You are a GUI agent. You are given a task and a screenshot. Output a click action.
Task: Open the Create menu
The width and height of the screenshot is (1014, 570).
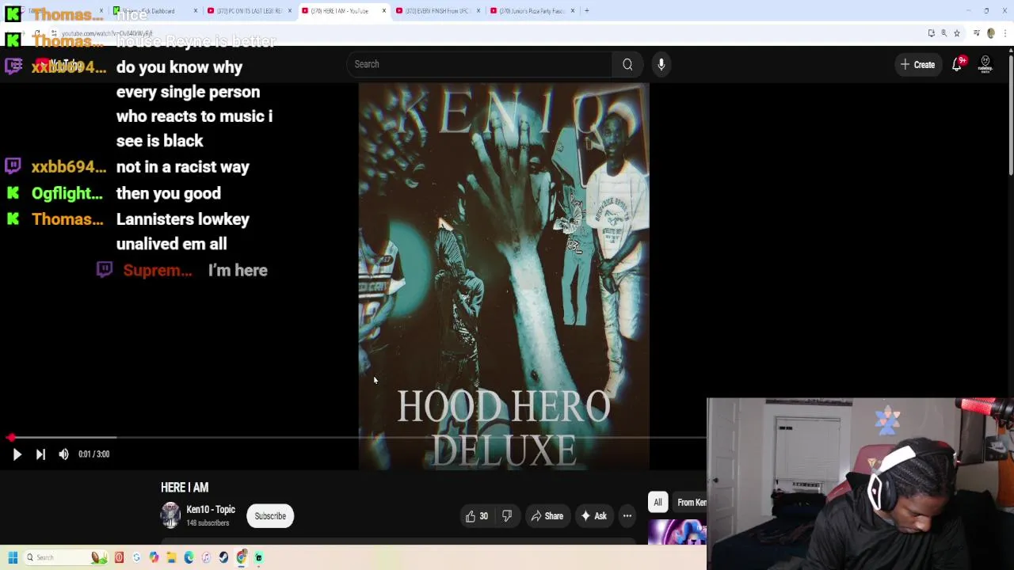(917, 65)
